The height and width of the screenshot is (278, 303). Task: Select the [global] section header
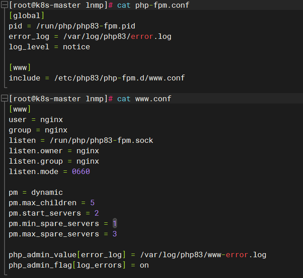pyautogui.click(x=27, y=16)
